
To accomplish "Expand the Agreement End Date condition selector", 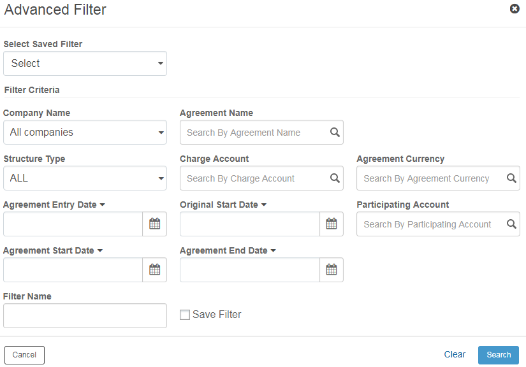I will pyautogui.click(x=272, y=250).
